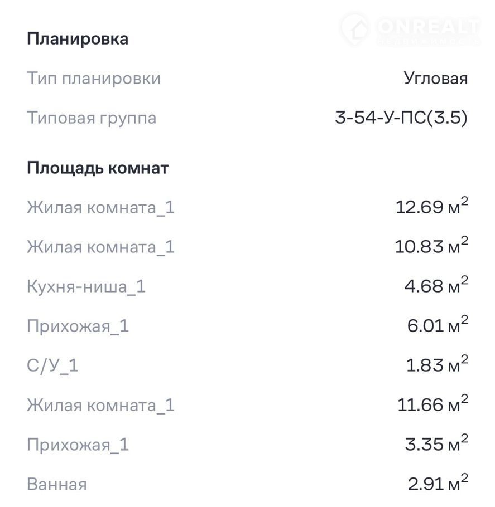The height and width of the screenshot is (507, 495).
Task: Select the Кухня-ниша_1 row label
Action: point(86,286)
